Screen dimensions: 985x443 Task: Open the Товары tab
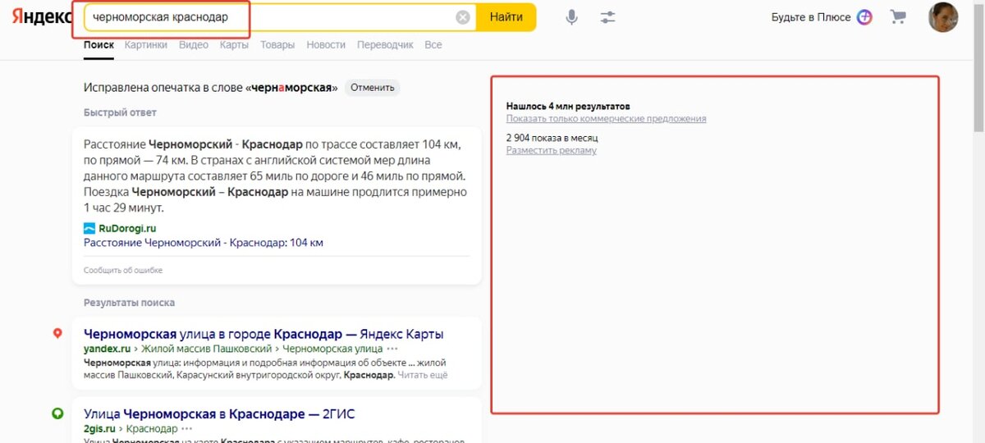pos(277,45)
